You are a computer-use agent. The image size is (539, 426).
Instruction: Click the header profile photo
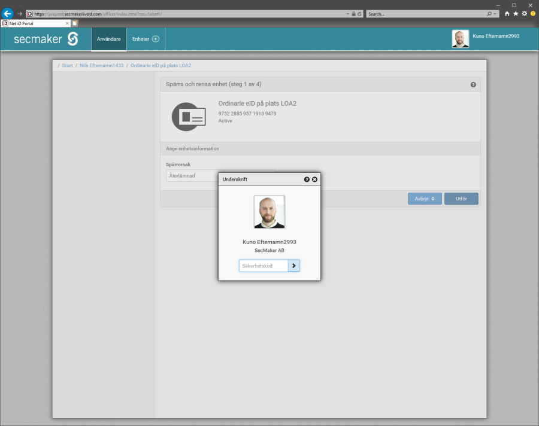pyautogui.click(x=461, y=38)
